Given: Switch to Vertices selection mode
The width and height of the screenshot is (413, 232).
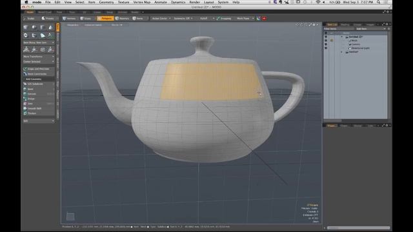Looking at the screenshot, I should 69,19.
